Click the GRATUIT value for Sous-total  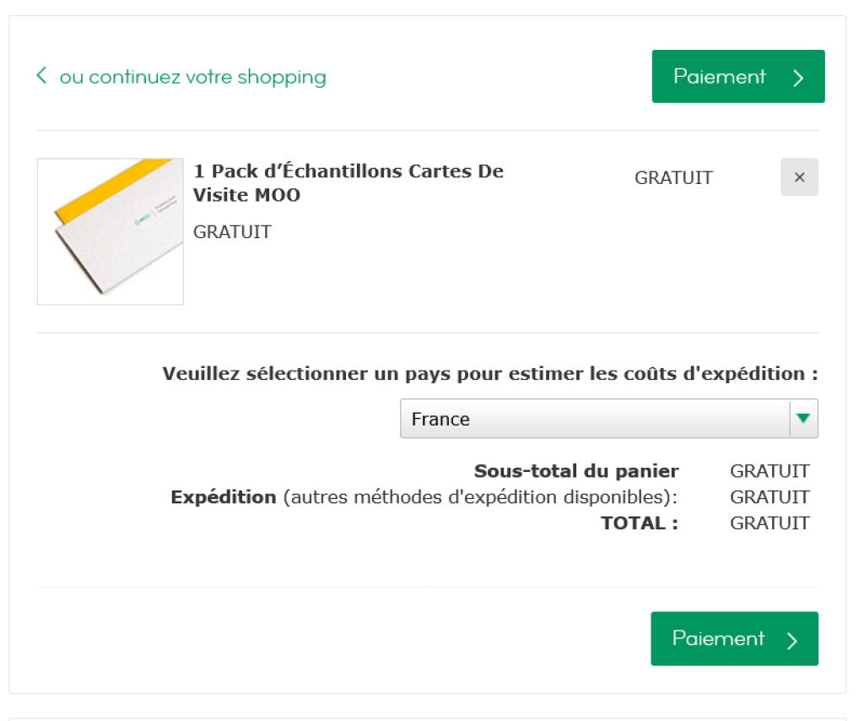[x=769, y=471]
